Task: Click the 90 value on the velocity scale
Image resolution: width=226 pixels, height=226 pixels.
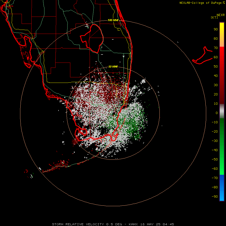Action: click(216, 29)
